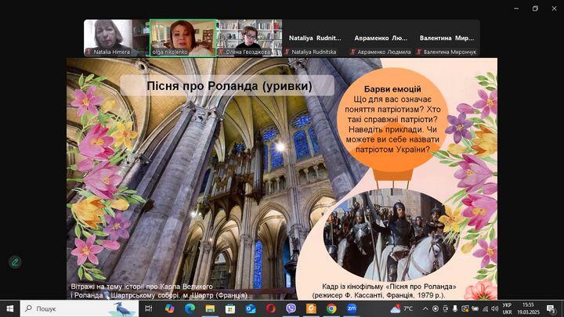The width and height of the screenshot is (564, 317).
Task: Switch to the Zoom taskbar icon
Action: [x=352, y=308]
